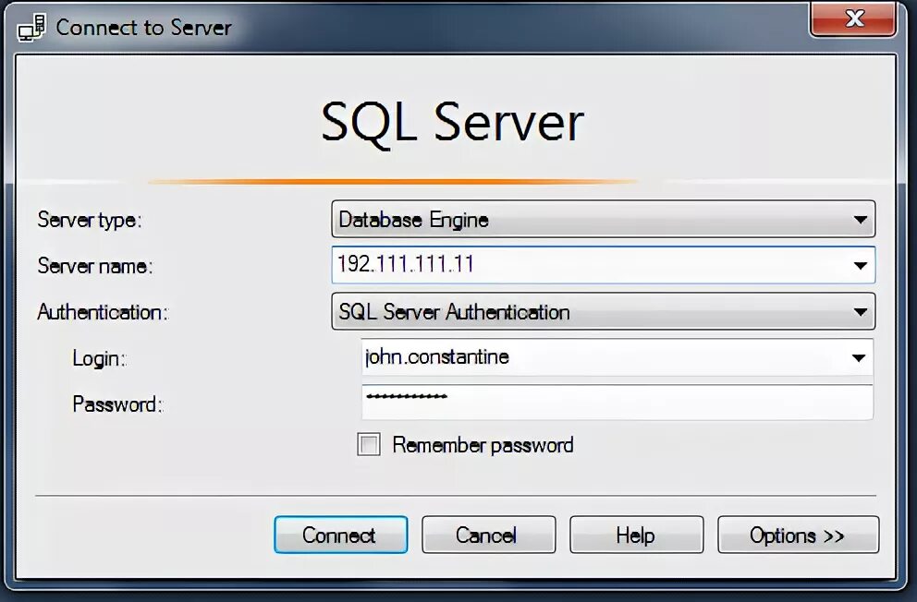This screenshot has width=917, height=602.
Task: Click the 'Login:' label
Action: [100, 358]
